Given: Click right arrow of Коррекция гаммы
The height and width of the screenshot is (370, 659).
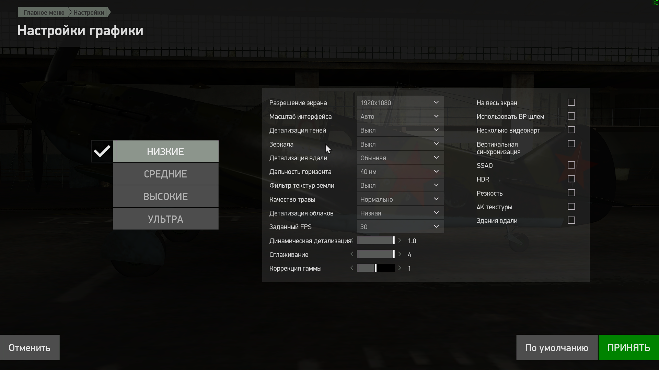Looking at the screenshot, I should click(400, 268).
